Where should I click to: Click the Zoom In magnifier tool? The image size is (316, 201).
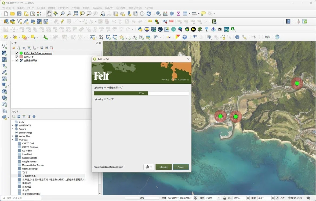coord(63,14)
